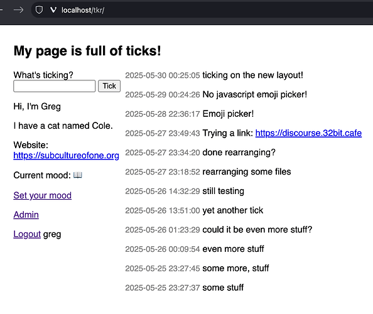The image size is (373, 314).
Task: Click tick 'ticking on the new layout!'
Action: click(252, 75)
